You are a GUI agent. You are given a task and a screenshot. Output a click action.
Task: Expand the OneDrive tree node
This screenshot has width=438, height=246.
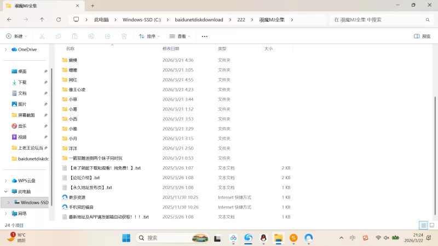pos(6,49)
